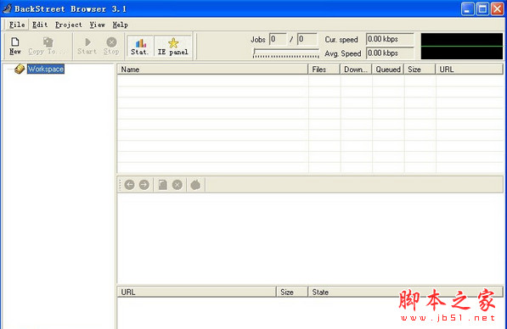
Task: Click the State header in bottom list
Action: [x=406, y=293]
